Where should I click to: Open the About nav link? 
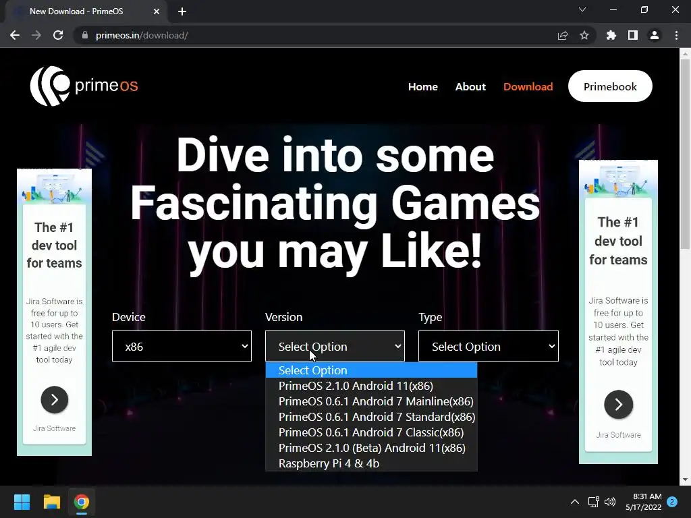[x=470, y=87]
